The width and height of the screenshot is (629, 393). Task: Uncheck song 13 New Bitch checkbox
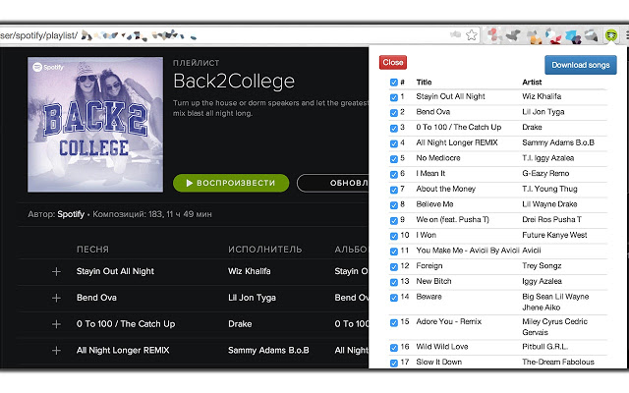coord(393,282)
